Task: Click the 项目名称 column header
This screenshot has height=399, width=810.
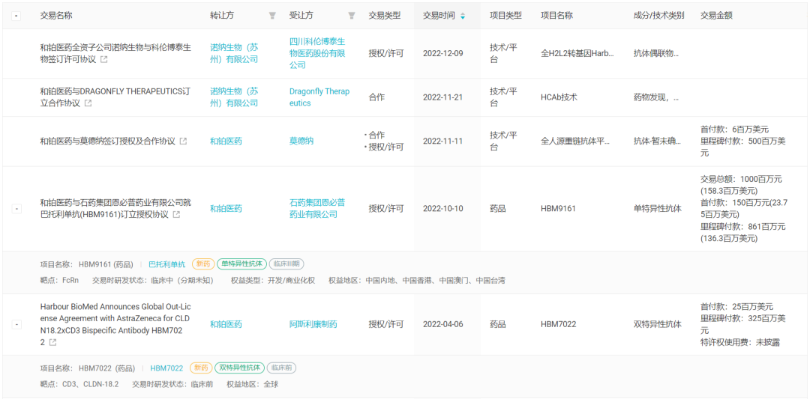Action: click(x=556, y=16)
